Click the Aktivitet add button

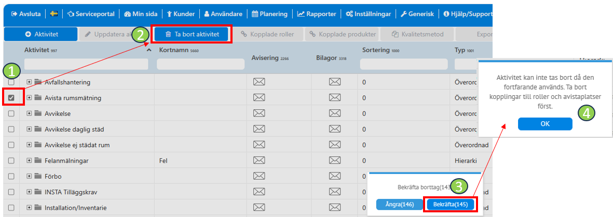pyautogui.click(x=40, y=34)
